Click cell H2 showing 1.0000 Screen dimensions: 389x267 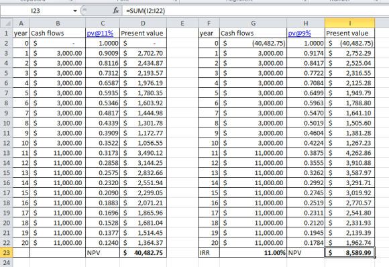306,43
